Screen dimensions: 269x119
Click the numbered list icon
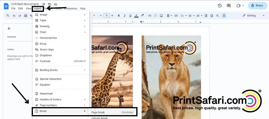tap(198, 15)
